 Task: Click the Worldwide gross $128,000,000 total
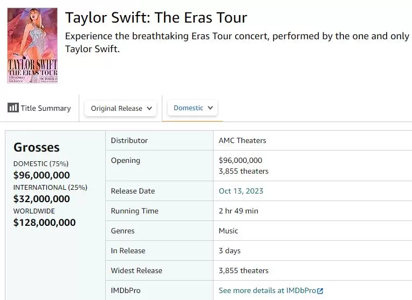44,222
